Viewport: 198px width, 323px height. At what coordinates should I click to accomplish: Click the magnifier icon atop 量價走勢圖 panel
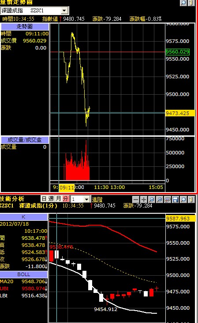[183, 3]
